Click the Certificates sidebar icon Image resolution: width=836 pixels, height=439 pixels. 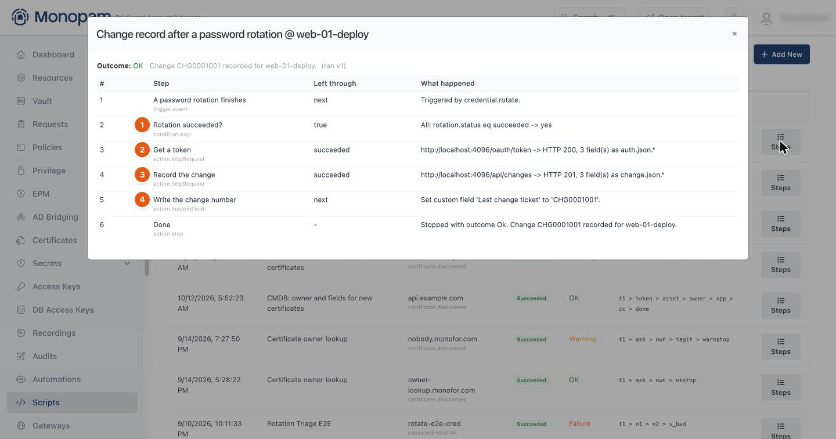click(x=21, y=240)
